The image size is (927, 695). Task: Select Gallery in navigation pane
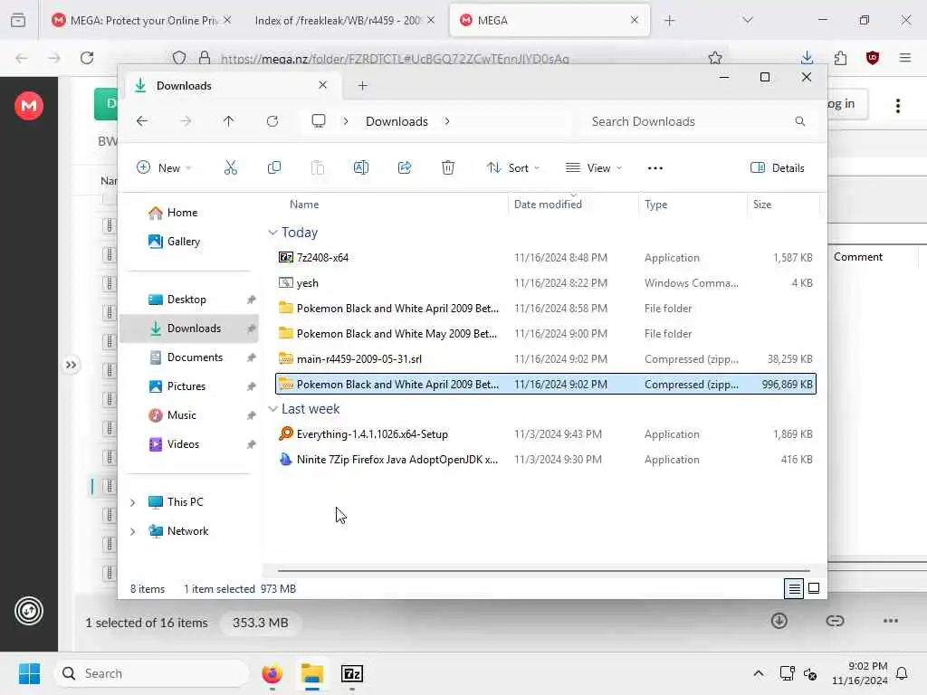[183, 241]
